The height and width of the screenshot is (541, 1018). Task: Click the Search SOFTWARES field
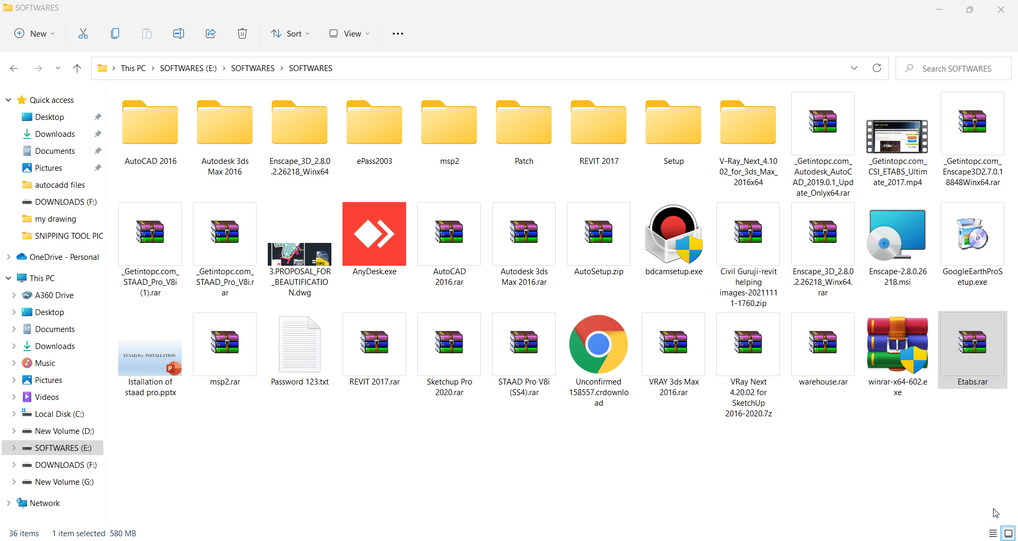tap(953, 68)
